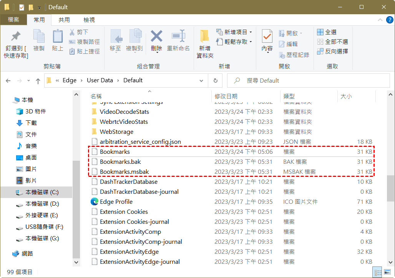Click the 重新命名 rename icon

click(178, 37)
